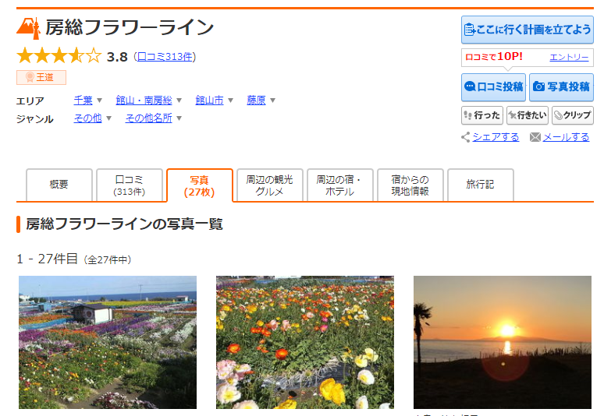Click the 口コミで10P! promo text
The width and height of the screenshot is (604, 416).
tap(494, 57)
